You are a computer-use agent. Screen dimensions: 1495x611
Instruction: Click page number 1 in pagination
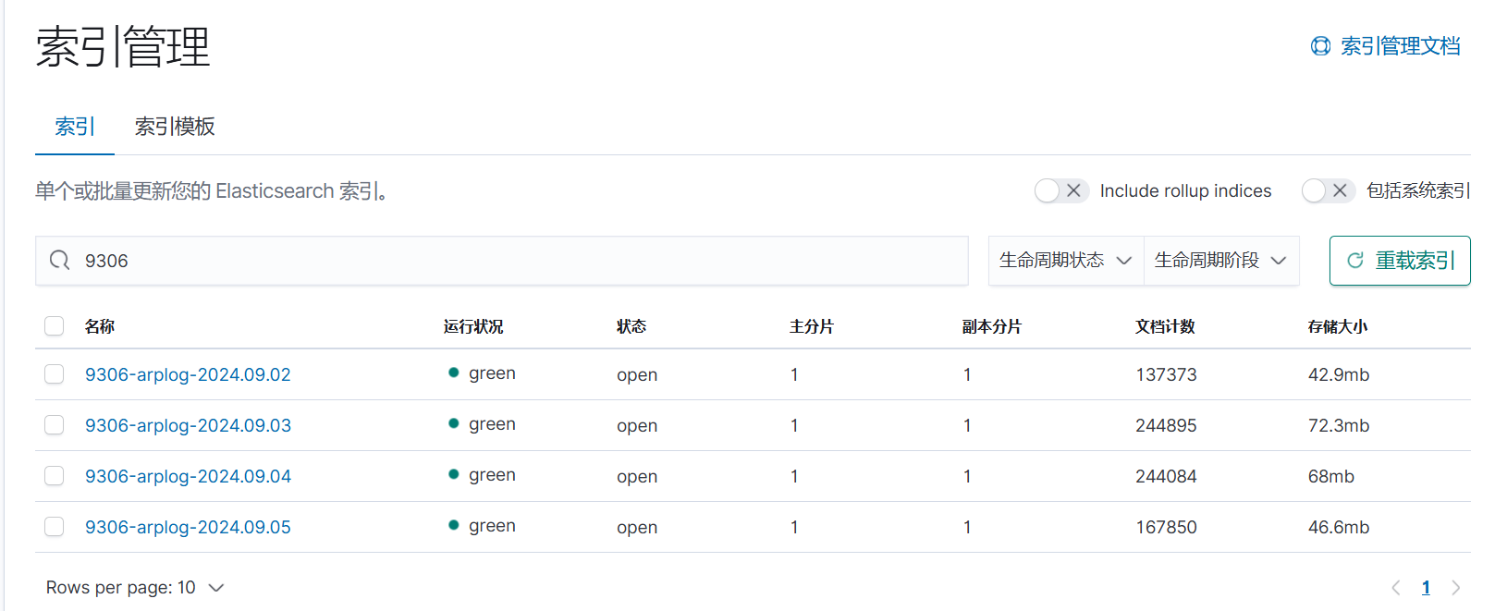(1426, 587)
